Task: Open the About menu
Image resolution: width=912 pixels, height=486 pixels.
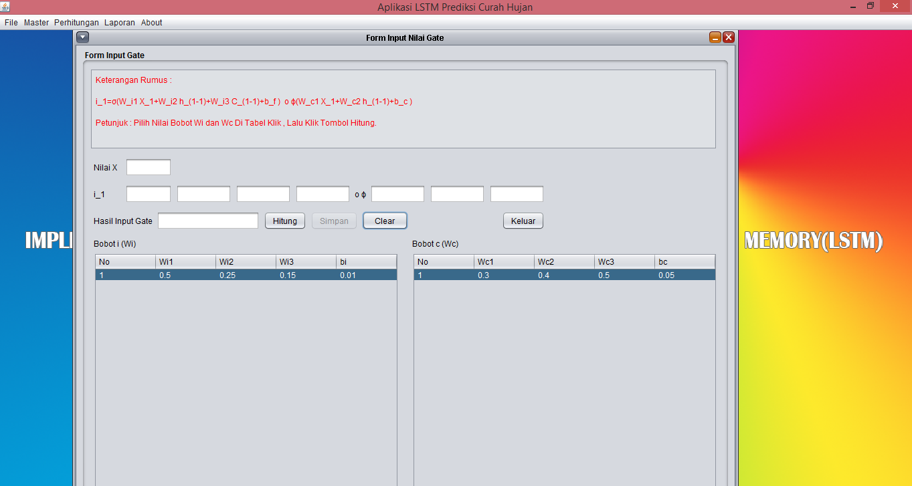Action: pyautogui.click(x=151, y=22)
